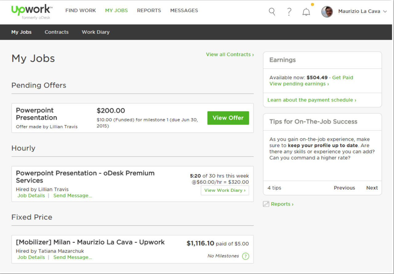Screen dimensions: 394x274
Task: Click the 'Pending Offers' section heading
Action: [x=39, y=85]
